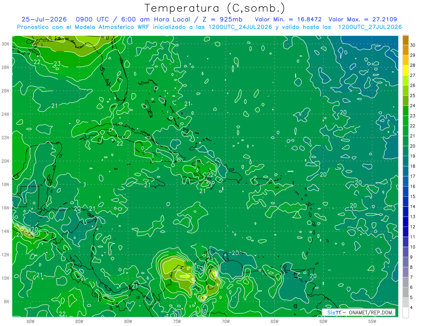Viewport: 422px width, 326px height.
Task: Click the '26N' latitude axis label
Action: (x=5, y=91)
